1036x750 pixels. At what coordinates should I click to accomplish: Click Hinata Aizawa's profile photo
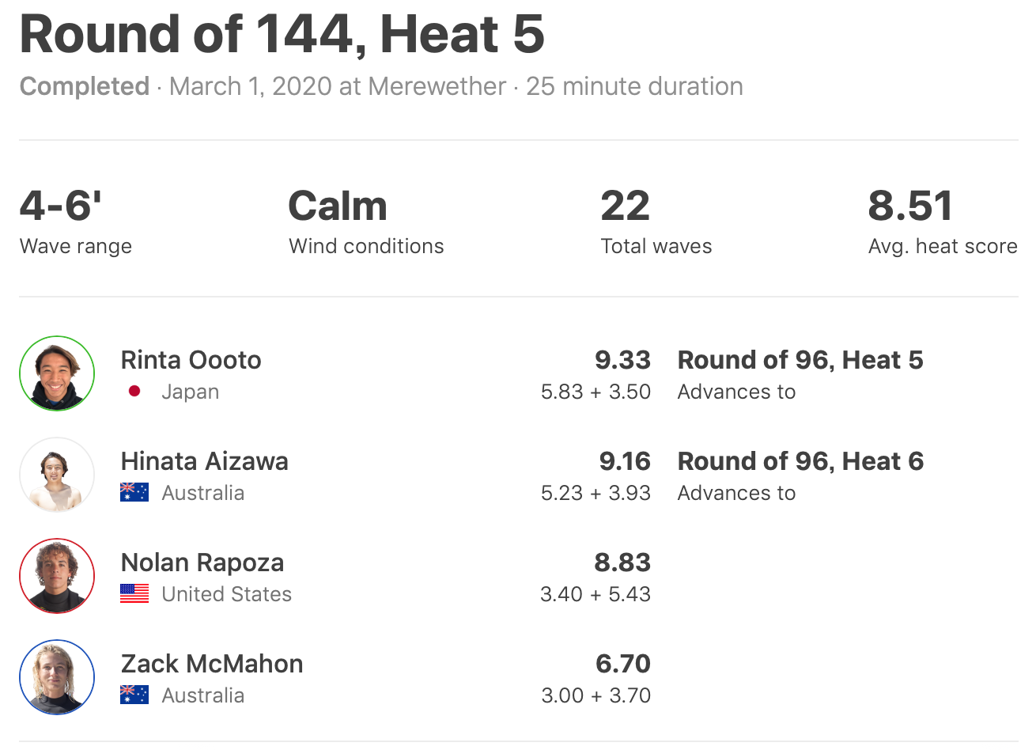[57, 475]
